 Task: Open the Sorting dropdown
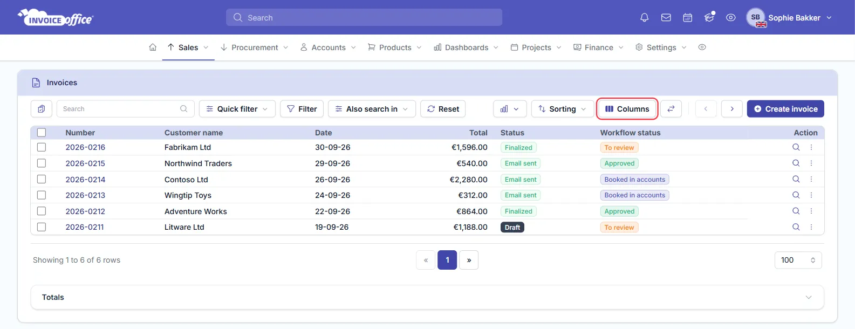562,109
